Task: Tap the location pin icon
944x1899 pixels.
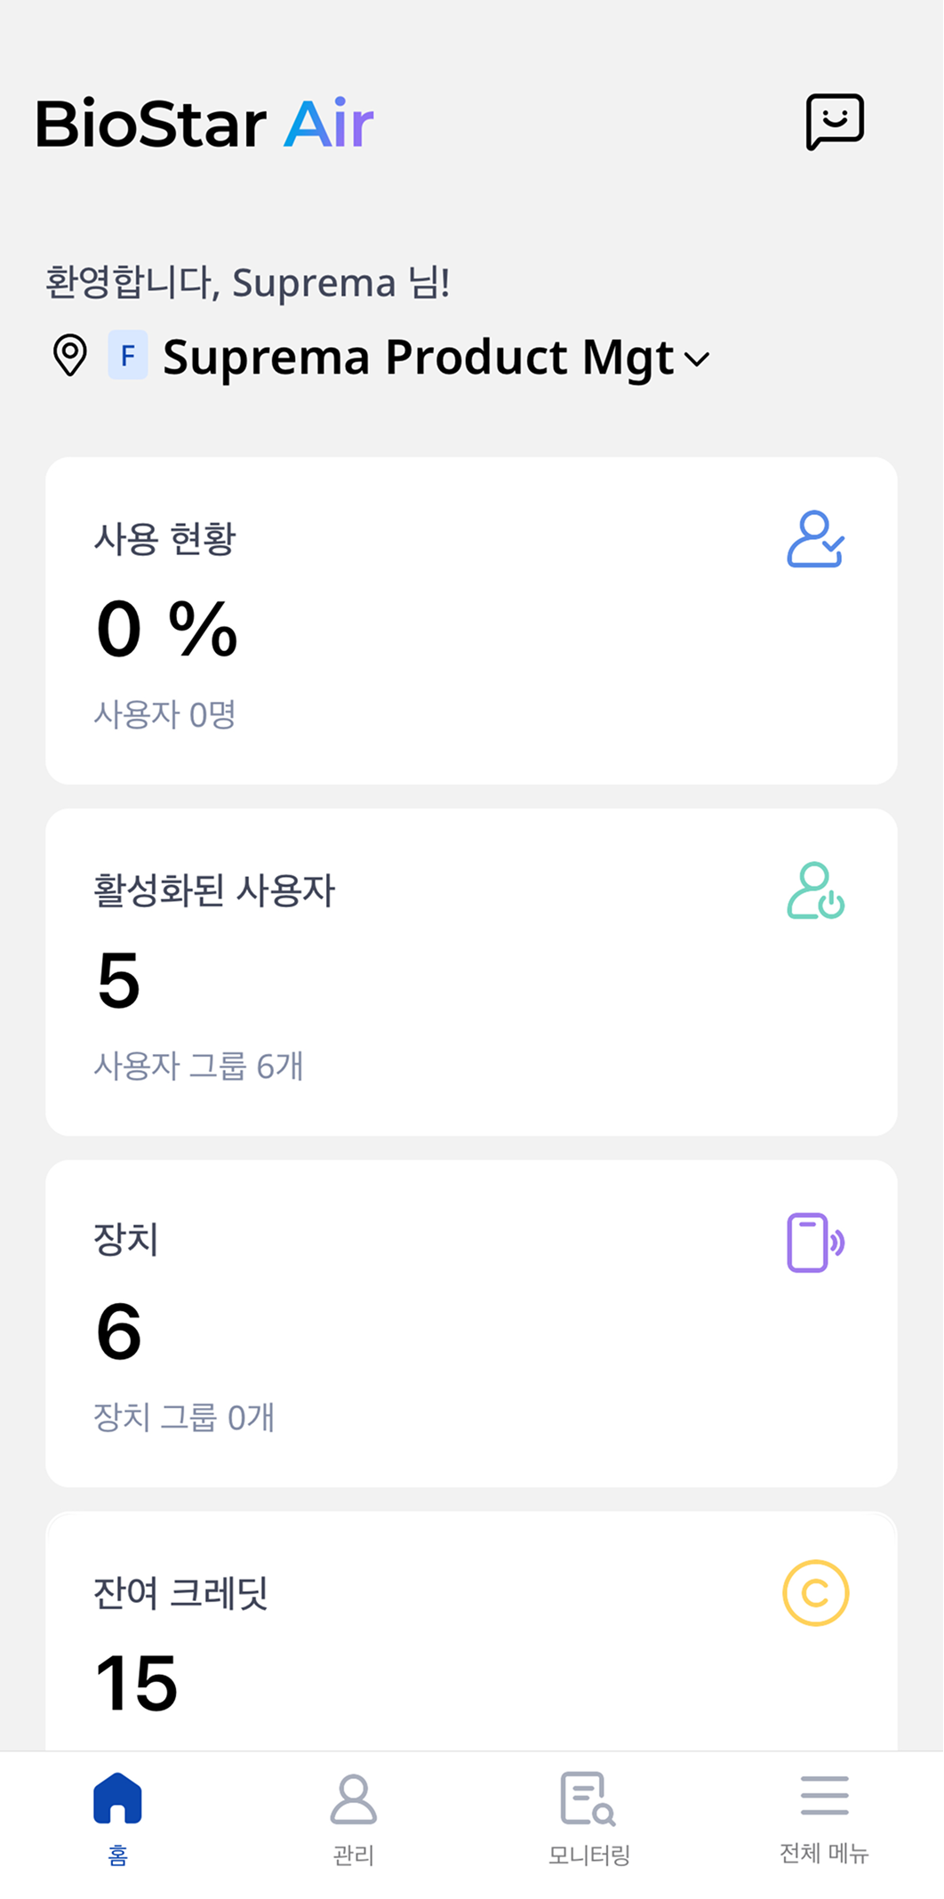Action: point(70,356)
